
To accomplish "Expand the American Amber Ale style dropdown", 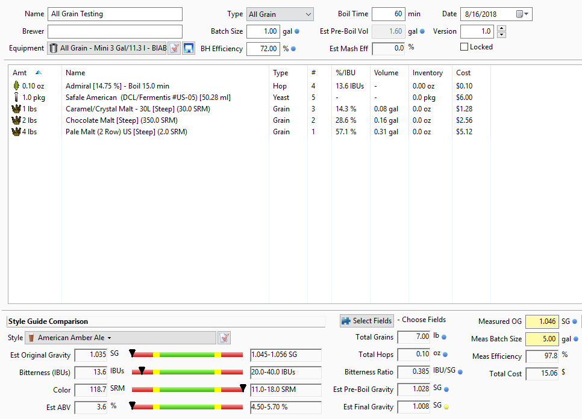I will click(x=110, y=338).
